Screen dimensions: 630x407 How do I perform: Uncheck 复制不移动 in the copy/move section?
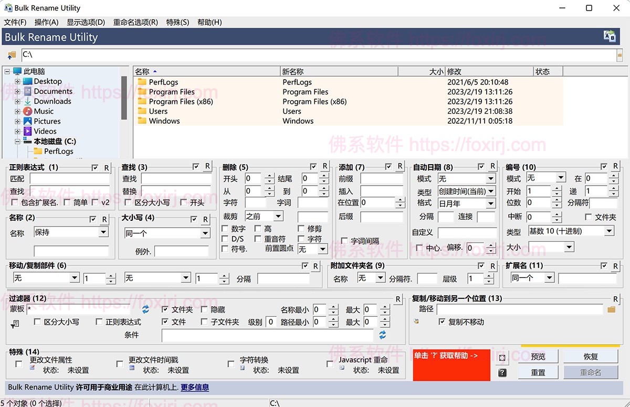[443, 322]
